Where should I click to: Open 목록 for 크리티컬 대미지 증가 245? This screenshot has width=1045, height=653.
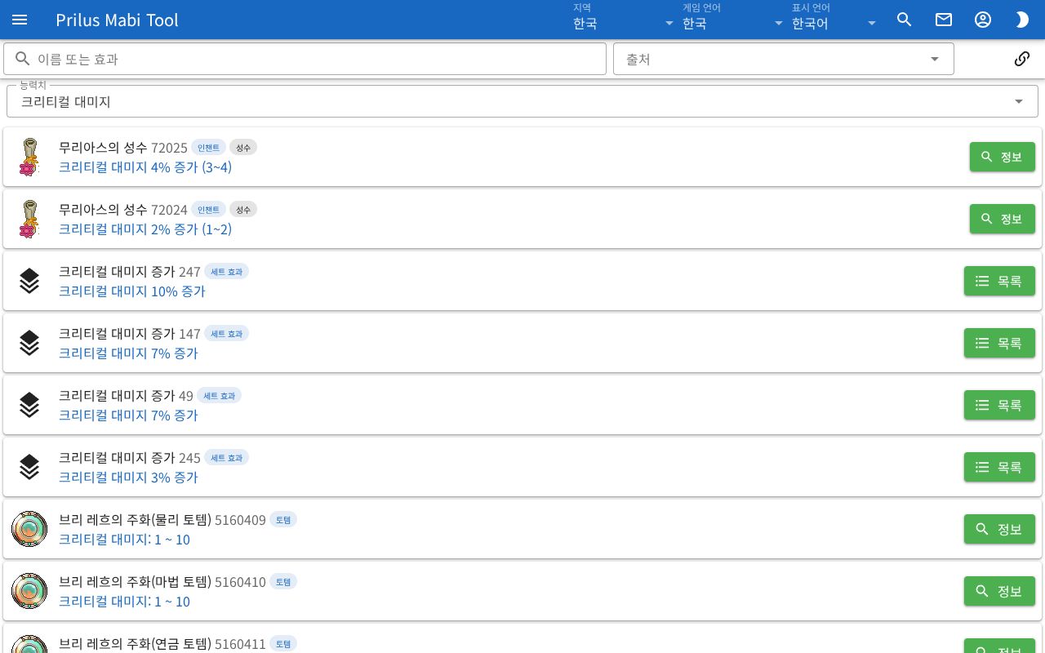tap(999, 467)
